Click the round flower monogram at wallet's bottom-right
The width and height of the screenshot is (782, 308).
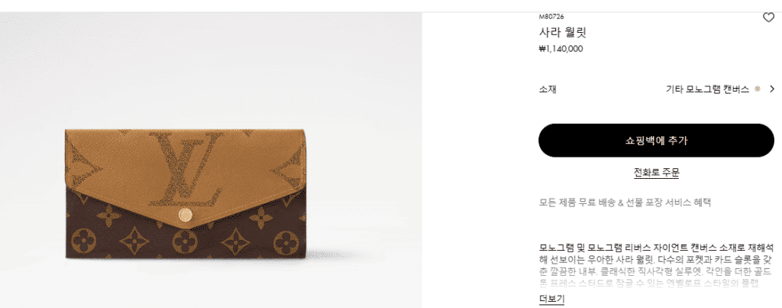tap(287, 242)
